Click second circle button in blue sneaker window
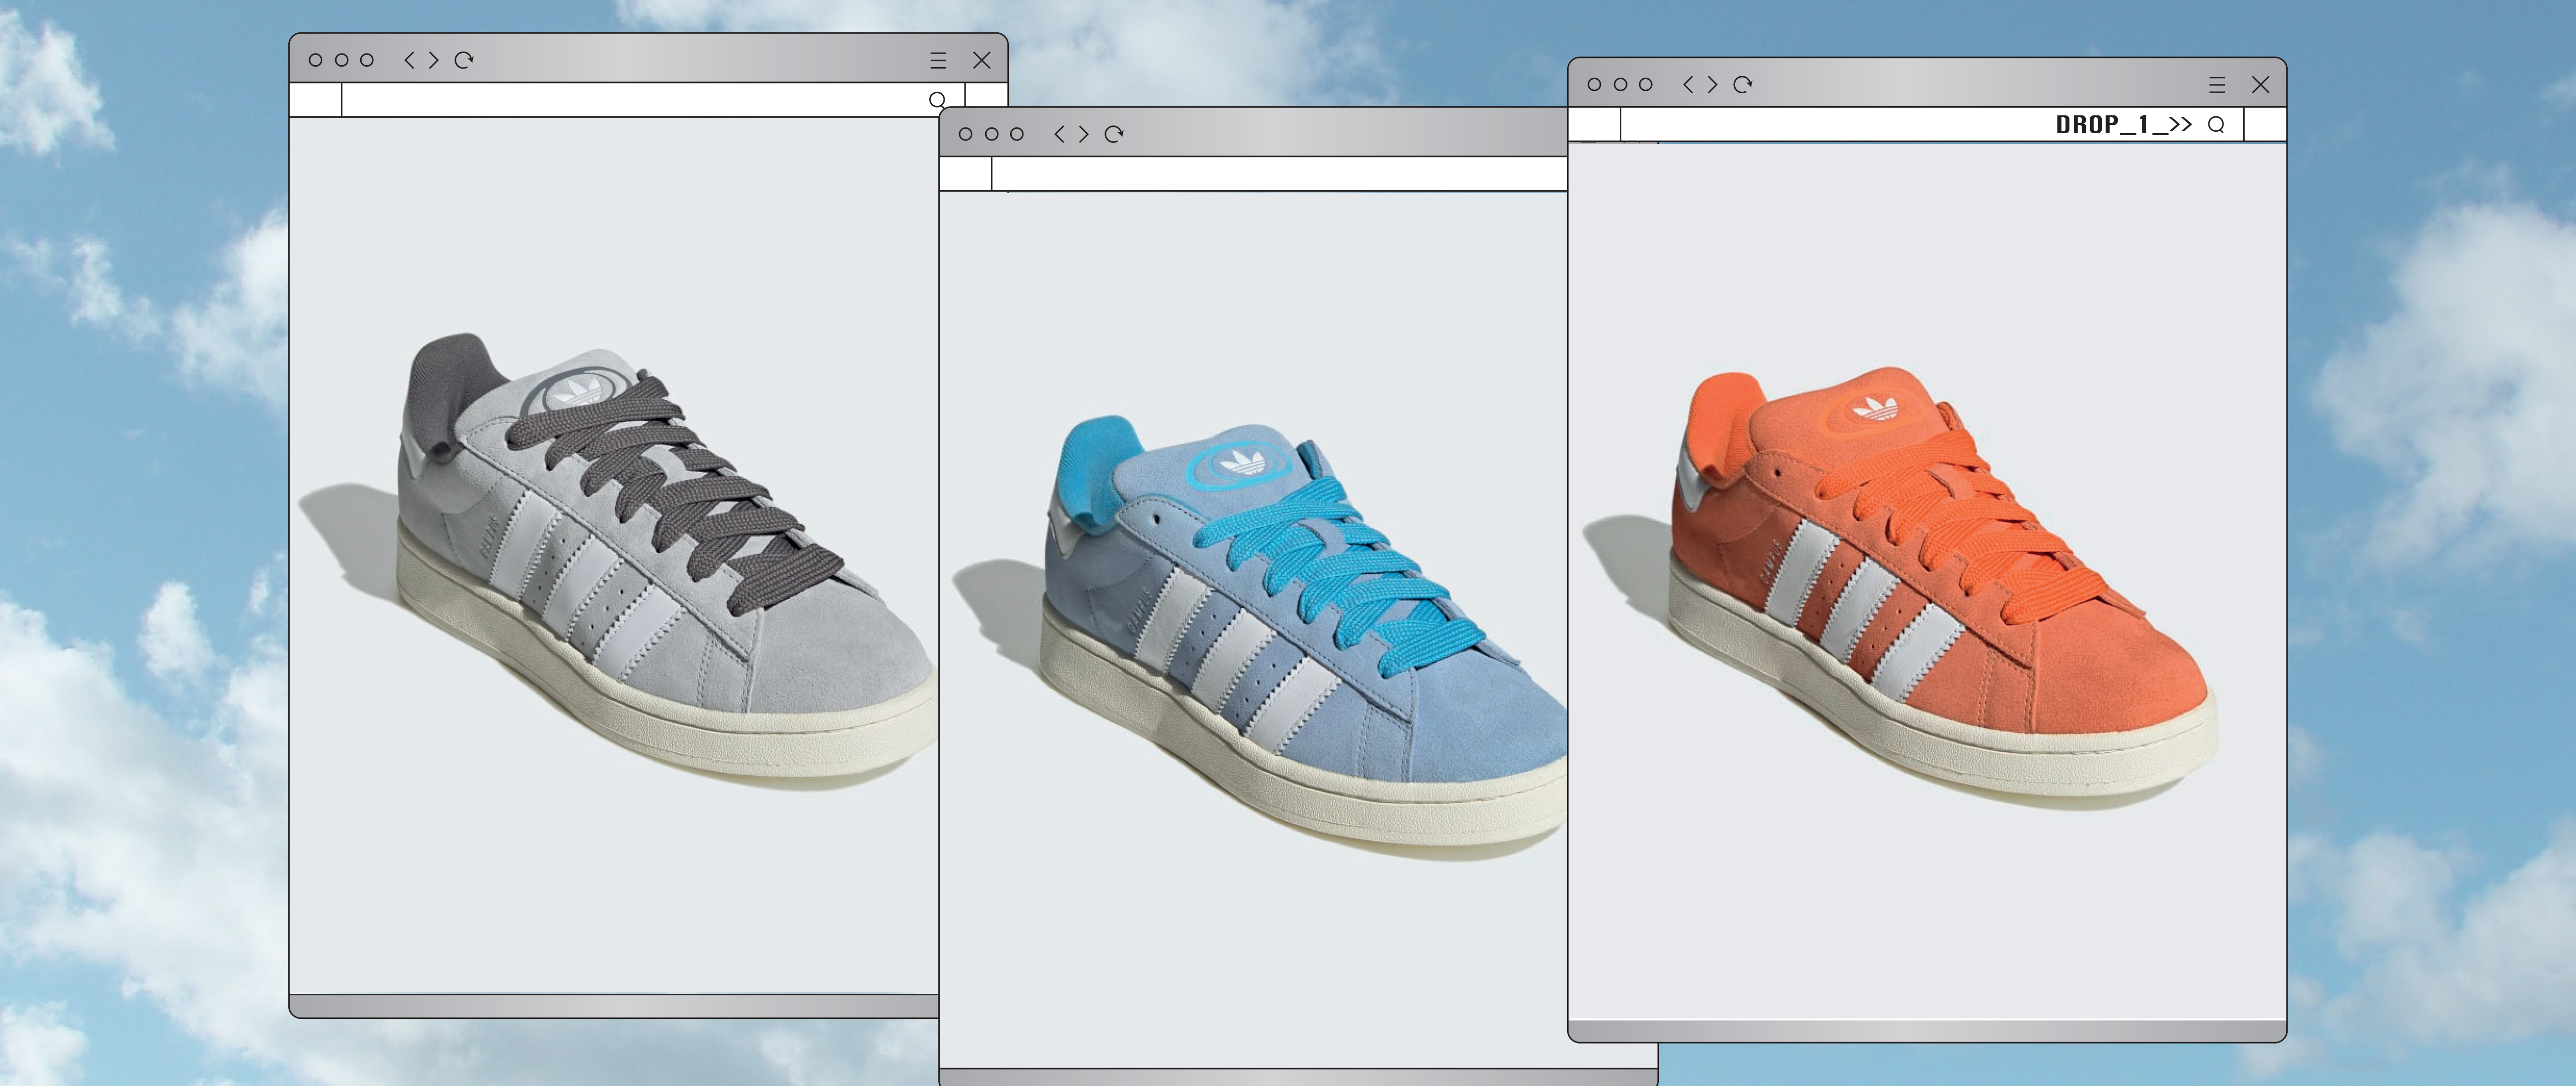 point(992,134)
